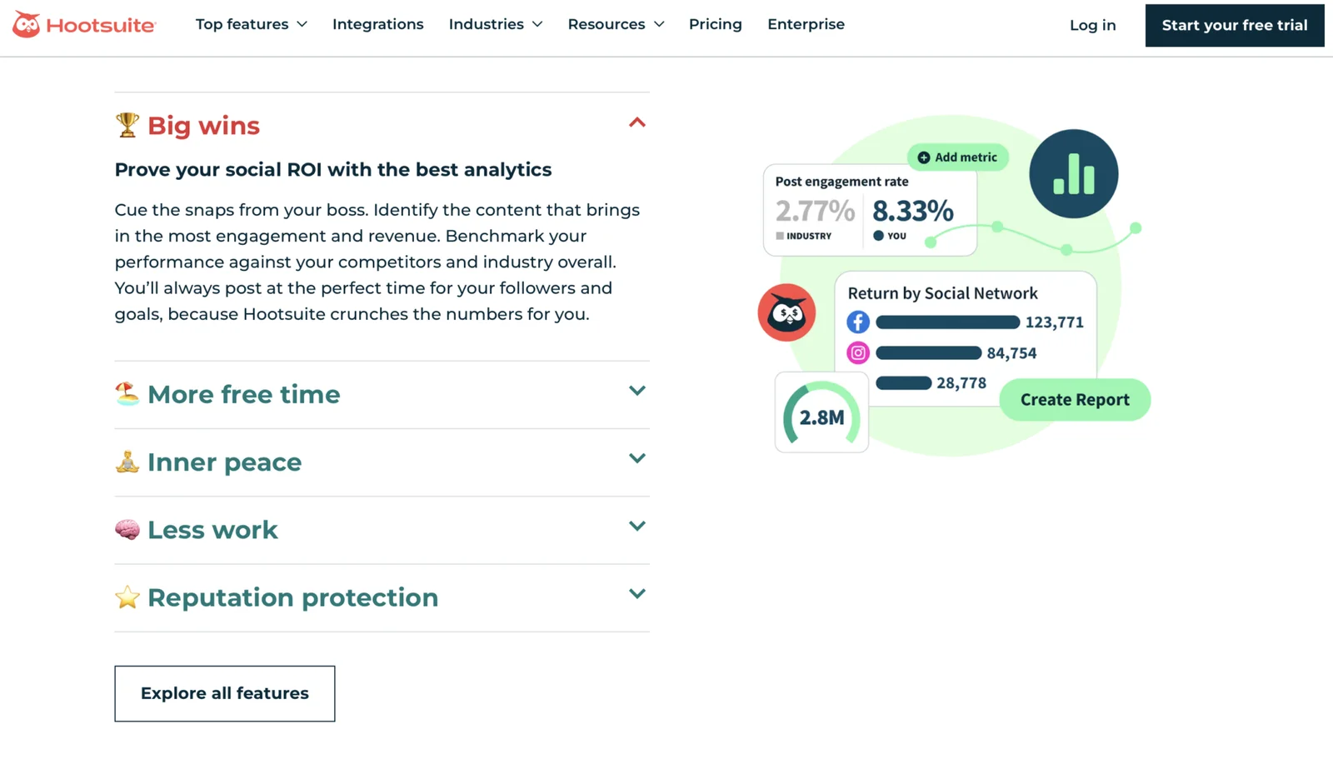Image resolution: width=1333 pixels, height=774 pixels.
Task: Click the Log in link
Action: tap(1092, 25)
